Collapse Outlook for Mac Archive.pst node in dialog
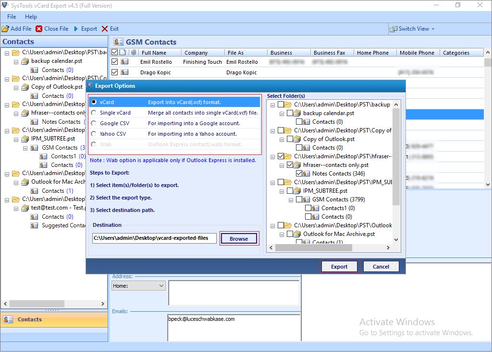 [x=282, y=234]
